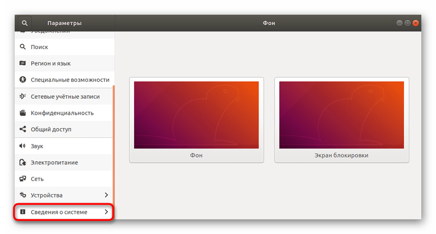This screenshot has height=234, width=436.
Task: Click the Поиск sidebar search icon
Action: (22, 47)
